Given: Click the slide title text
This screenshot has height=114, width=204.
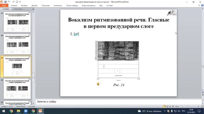Looking at the screenshot, I should pos(119,23).
